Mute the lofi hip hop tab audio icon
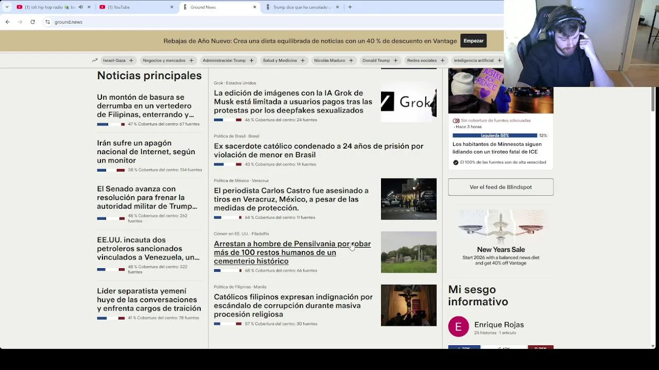 pos(80,7)
